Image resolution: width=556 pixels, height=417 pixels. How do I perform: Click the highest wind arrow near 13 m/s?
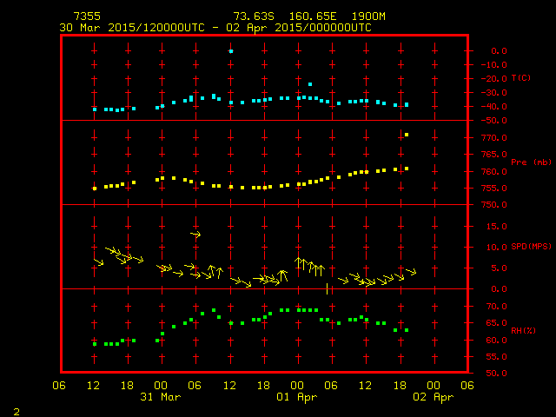click(x=195, y=234)
